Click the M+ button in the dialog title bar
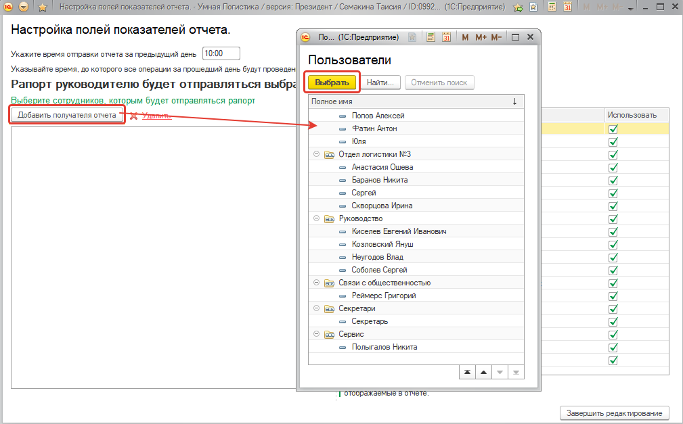The width and height of the screenshot is (683, 424). pos(481,37)
